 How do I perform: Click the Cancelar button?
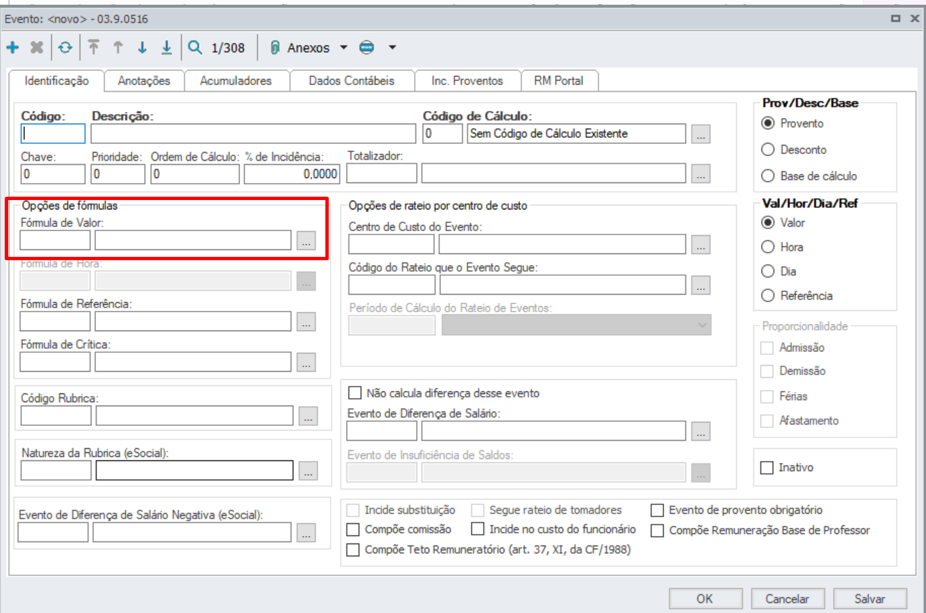coord(787,599)
